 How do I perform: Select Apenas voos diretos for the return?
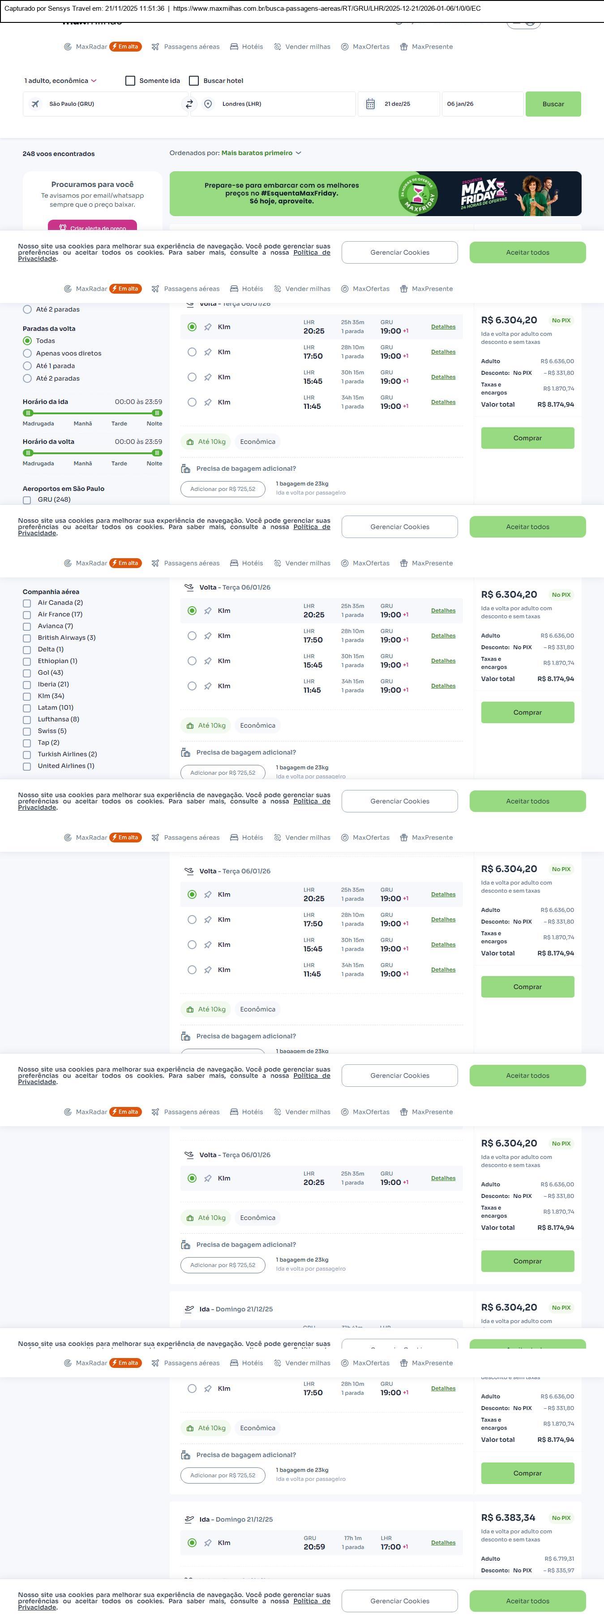tap(27, 353)
